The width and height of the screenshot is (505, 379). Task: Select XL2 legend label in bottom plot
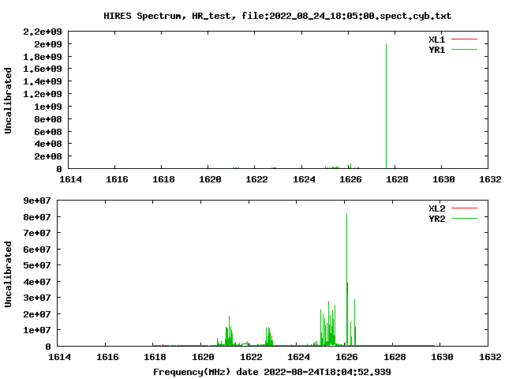click(436, 208)
